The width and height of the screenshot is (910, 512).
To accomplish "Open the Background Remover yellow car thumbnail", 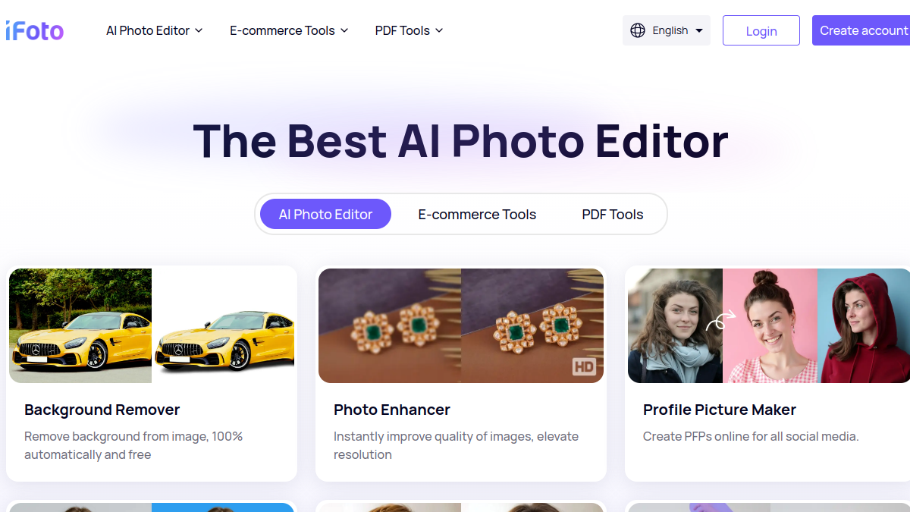I will pos(152,325).
